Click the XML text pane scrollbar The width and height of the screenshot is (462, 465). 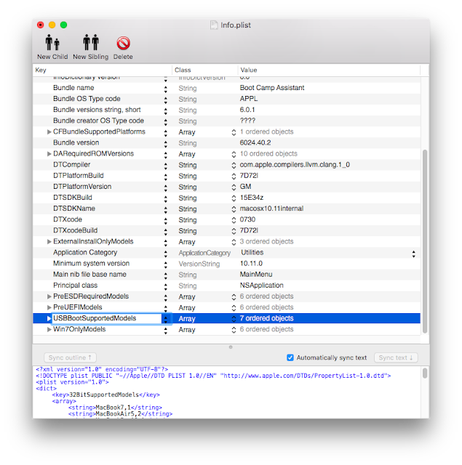tap(425, 373)
